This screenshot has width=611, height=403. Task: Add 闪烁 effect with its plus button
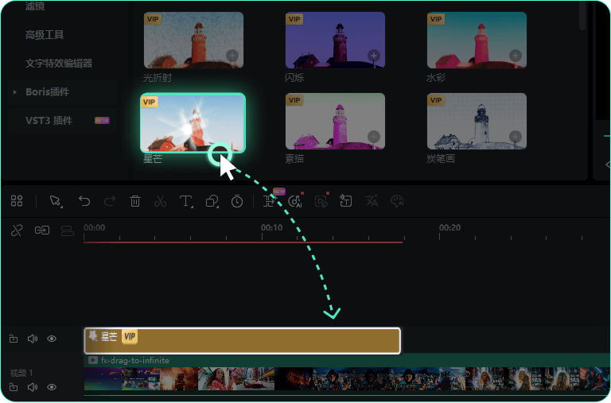(374, 56)
